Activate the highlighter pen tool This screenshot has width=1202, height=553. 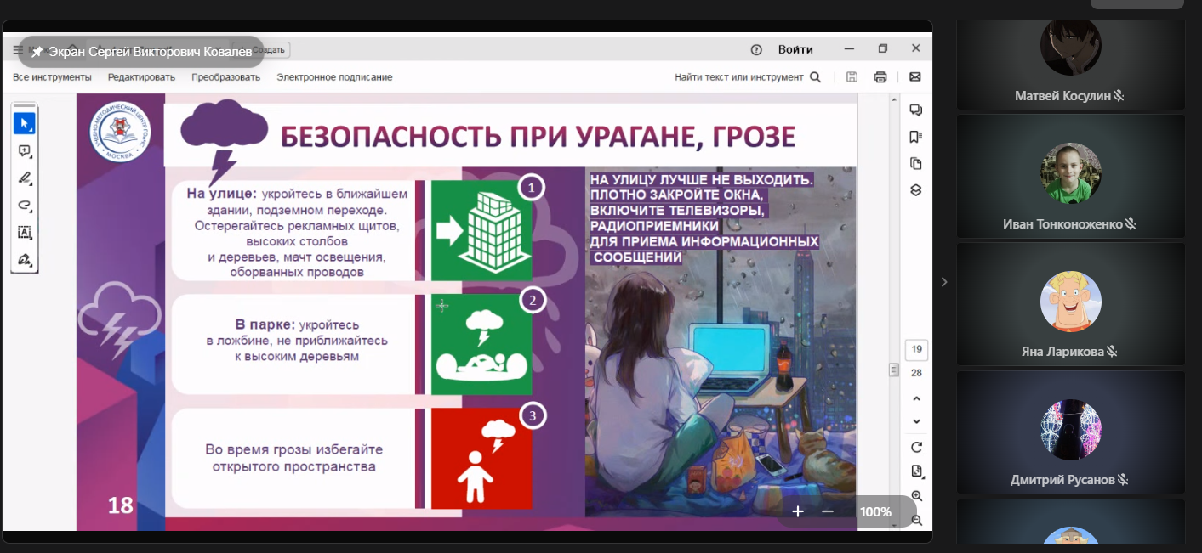[24, 178]
